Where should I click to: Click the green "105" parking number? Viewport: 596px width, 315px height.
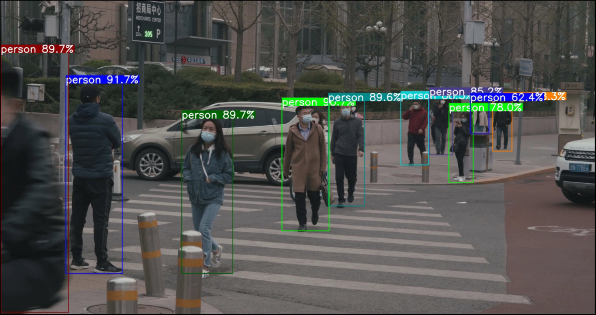(148, 34)
